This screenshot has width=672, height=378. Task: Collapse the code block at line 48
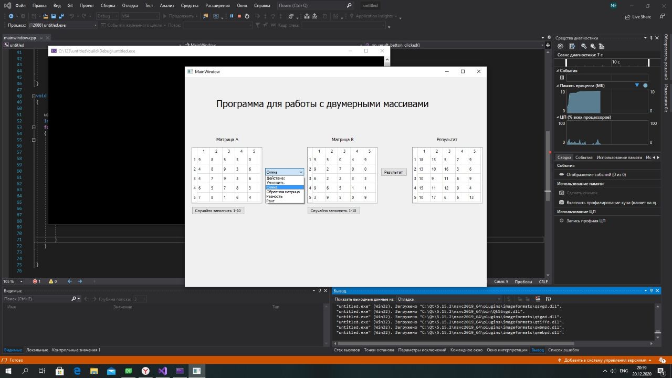[34, 96]
